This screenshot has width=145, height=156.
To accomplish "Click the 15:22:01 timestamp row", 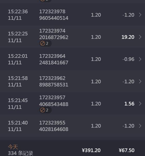I will 72,59.
